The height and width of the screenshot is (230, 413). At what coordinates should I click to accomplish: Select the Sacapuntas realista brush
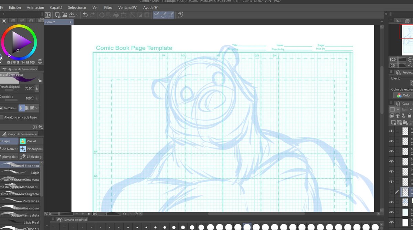20,215
